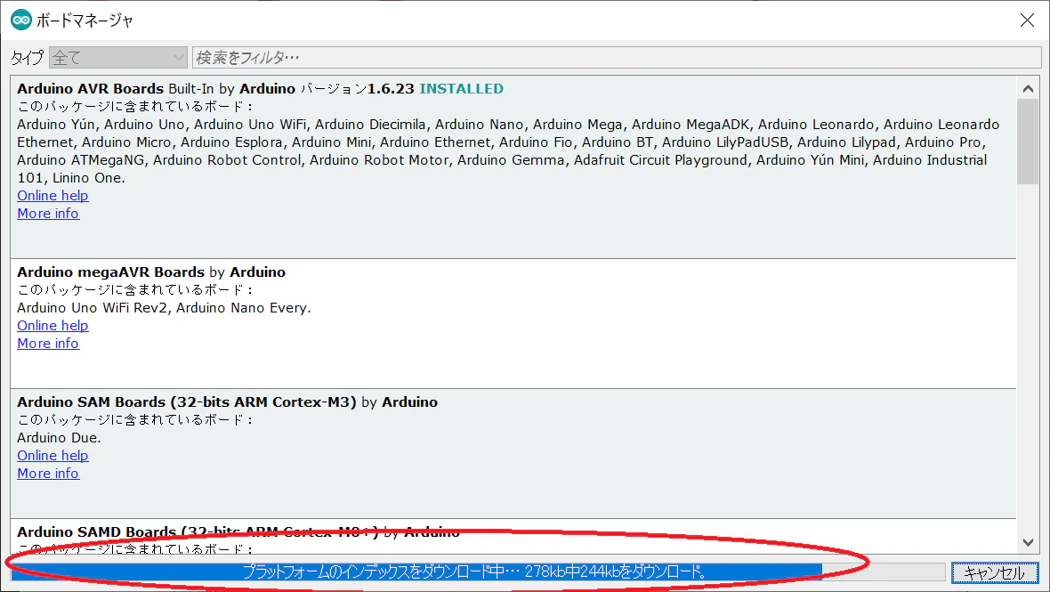Select the Arduino SAMD Boards package entry
1050x592 pixels.
[513, 537]
